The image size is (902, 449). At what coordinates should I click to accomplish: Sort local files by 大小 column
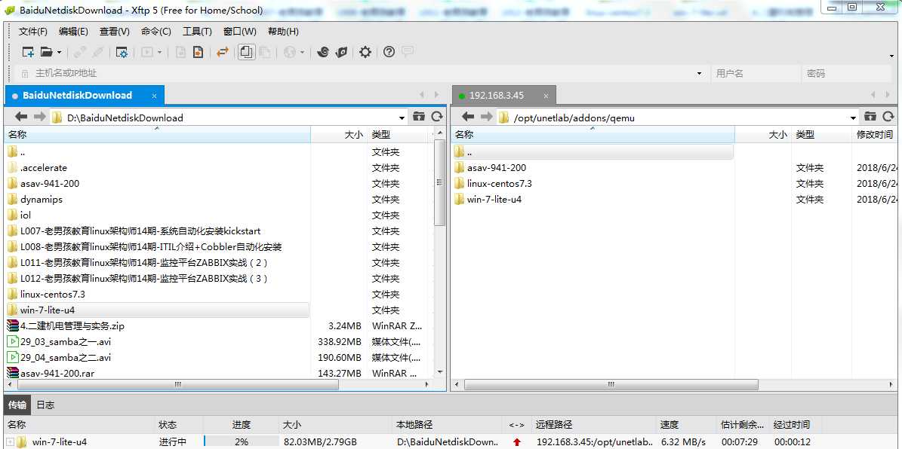[339, 135]
